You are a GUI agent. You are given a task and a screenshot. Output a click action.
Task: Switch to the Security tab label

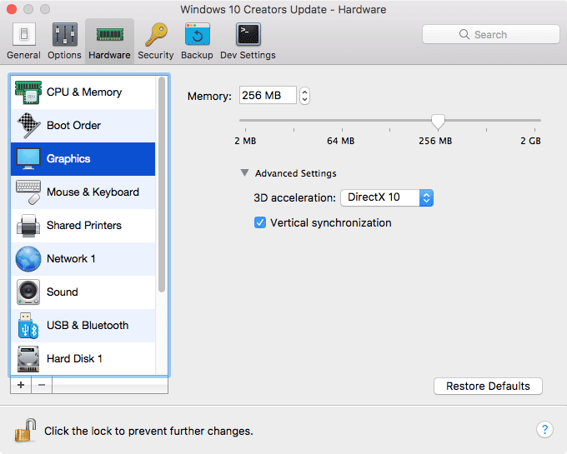[156, 55]
